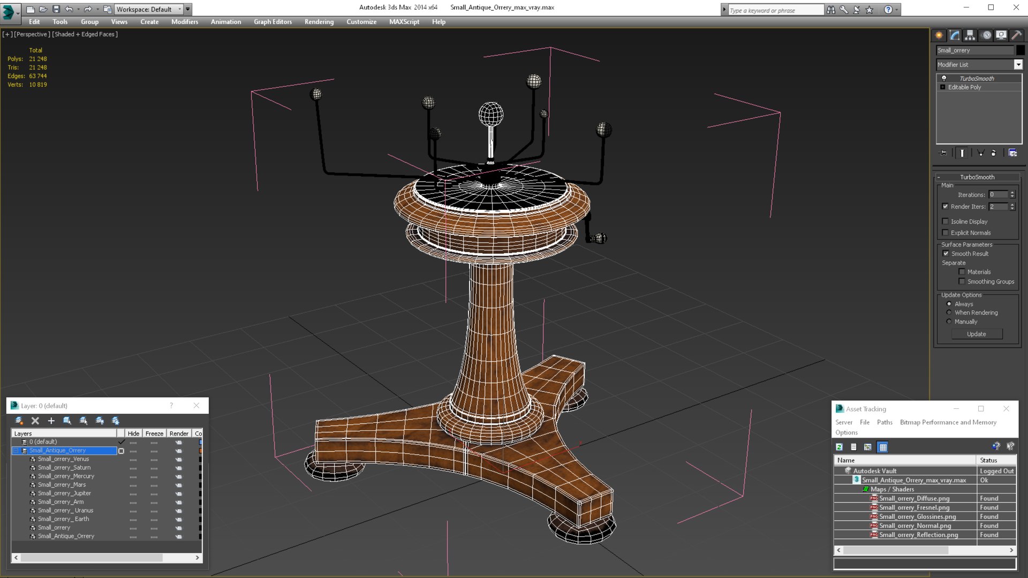
Task: Open the Motion panel tab
Action: click(986, 35)
